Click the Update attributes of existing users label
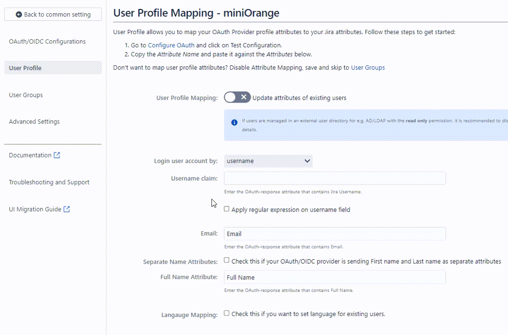Screen dimensions: 508x335 tap(299, 98)
